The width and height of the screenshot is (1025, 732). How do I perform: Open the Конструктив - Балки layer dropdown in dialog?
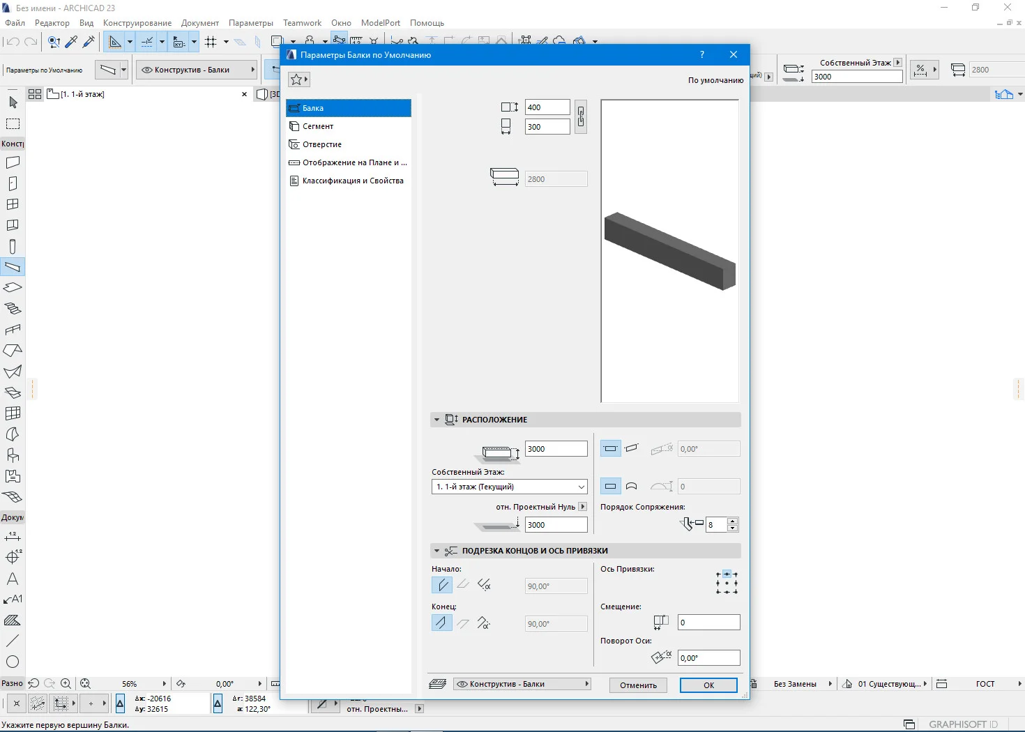522,684
